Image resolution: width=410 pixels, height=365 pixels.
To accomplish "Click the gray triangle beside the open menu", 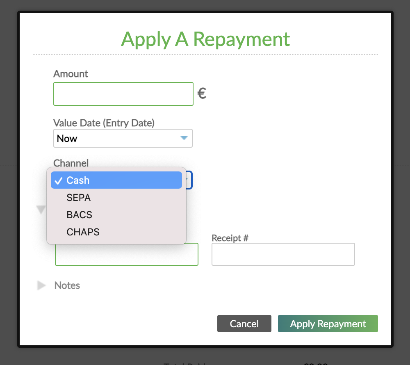I will [41, 210].
